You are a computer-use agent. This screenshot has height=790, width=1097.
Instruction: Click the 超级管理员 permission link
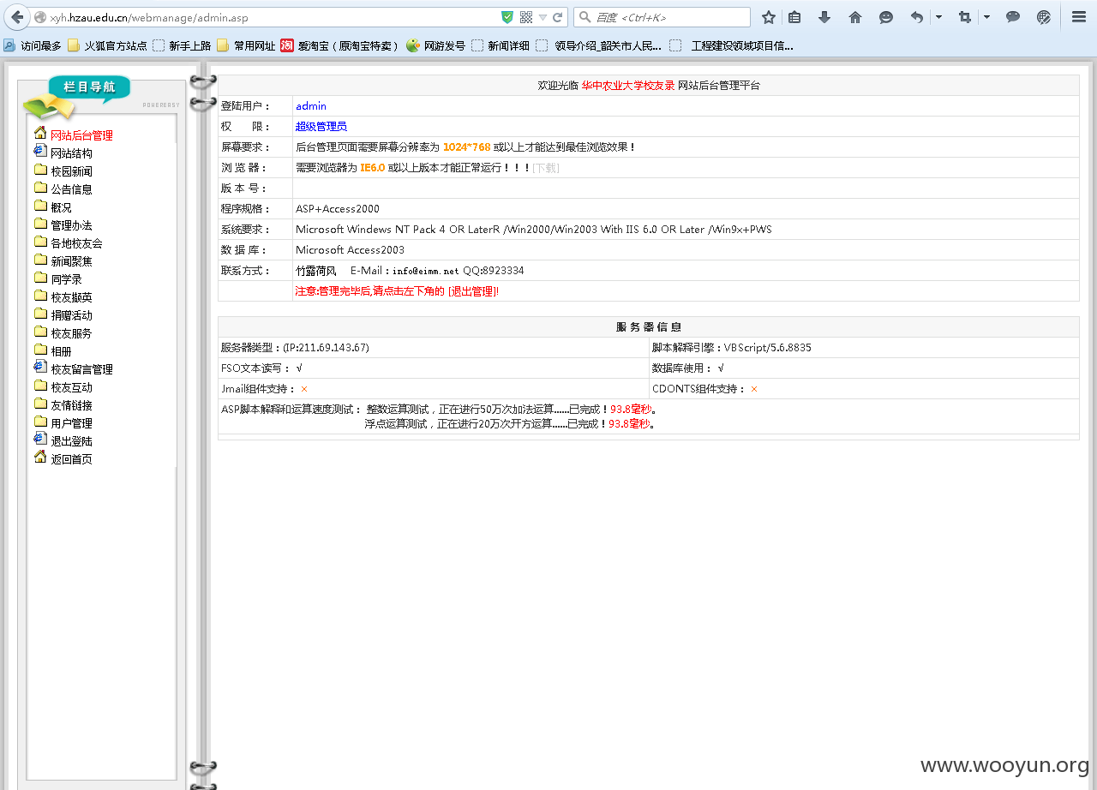(x=321, y=127)
